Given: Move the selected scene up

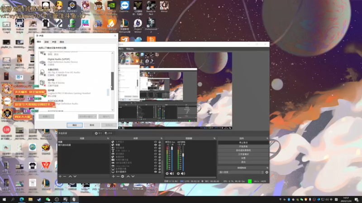Looking at the screenshot, I should click(70, 176).
